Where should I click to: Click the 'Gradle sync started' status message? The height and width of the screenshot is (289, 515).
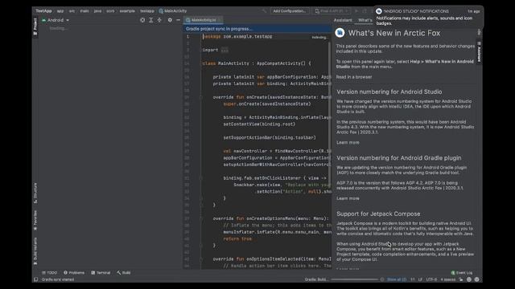tap(58, 279)
